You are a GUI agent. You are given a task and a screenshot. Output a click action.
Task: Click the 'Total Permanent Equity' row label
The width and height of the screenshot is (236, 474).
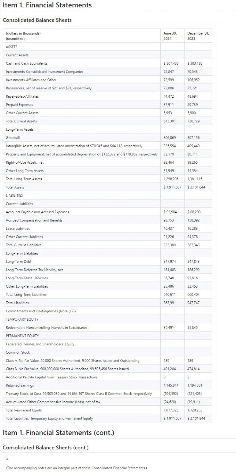[x=24, y=410]
